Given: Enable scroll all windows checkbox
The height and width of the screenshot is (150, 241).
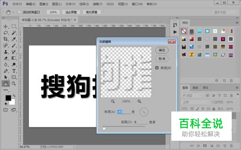Looking at the screenshot, I should pos(20,12).
